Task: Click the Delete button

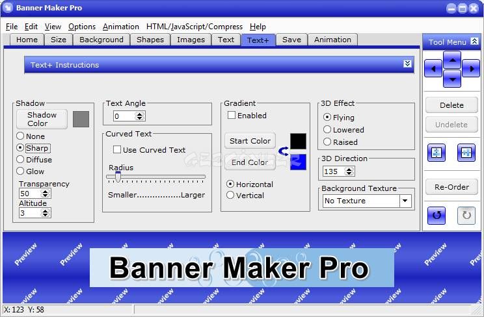Action: coord(451,105)
